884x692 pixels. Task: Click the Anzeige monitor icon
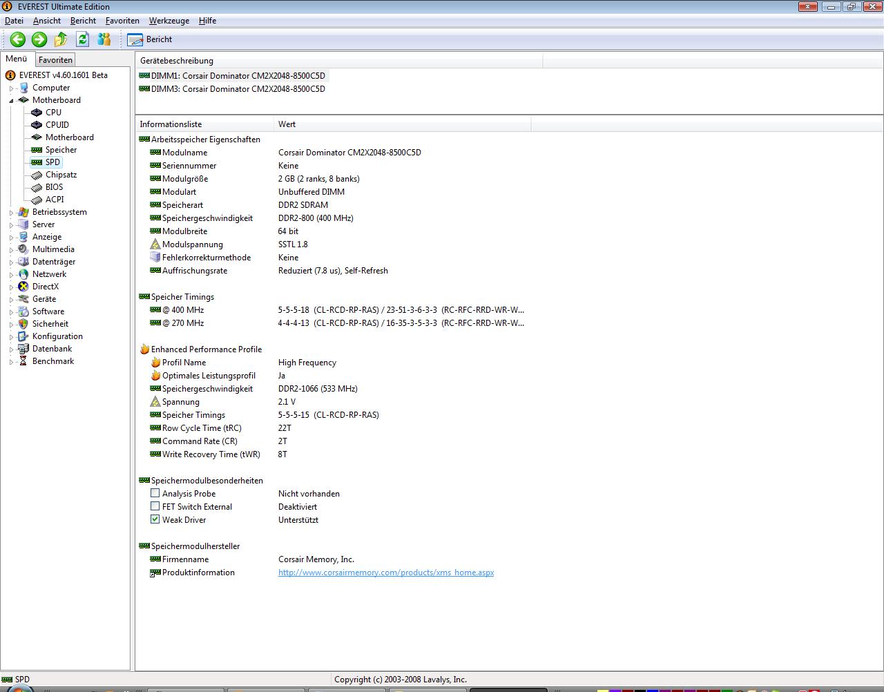pyautogui.click(x=23, y=237)
